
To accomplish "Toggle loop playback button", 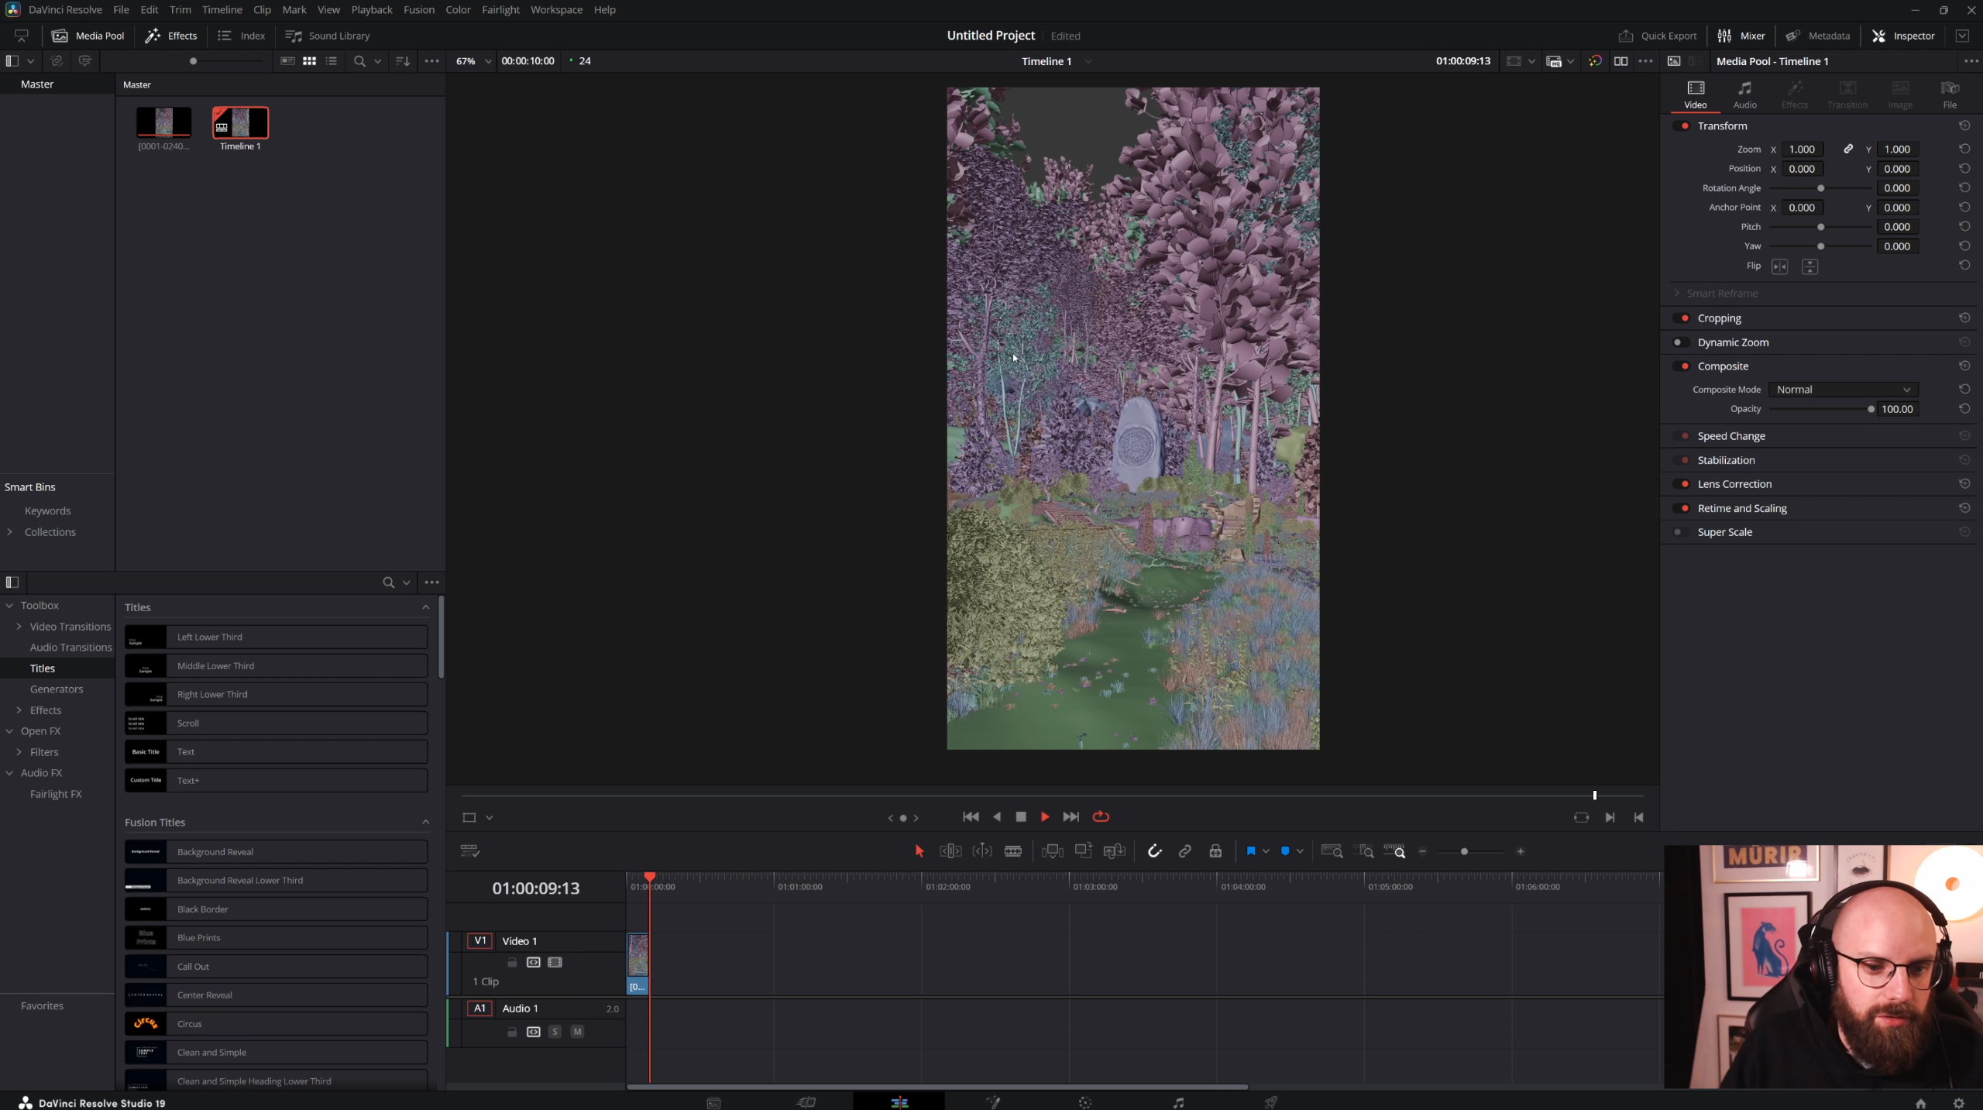I will pyautogui.click(x=1101, y=816).
